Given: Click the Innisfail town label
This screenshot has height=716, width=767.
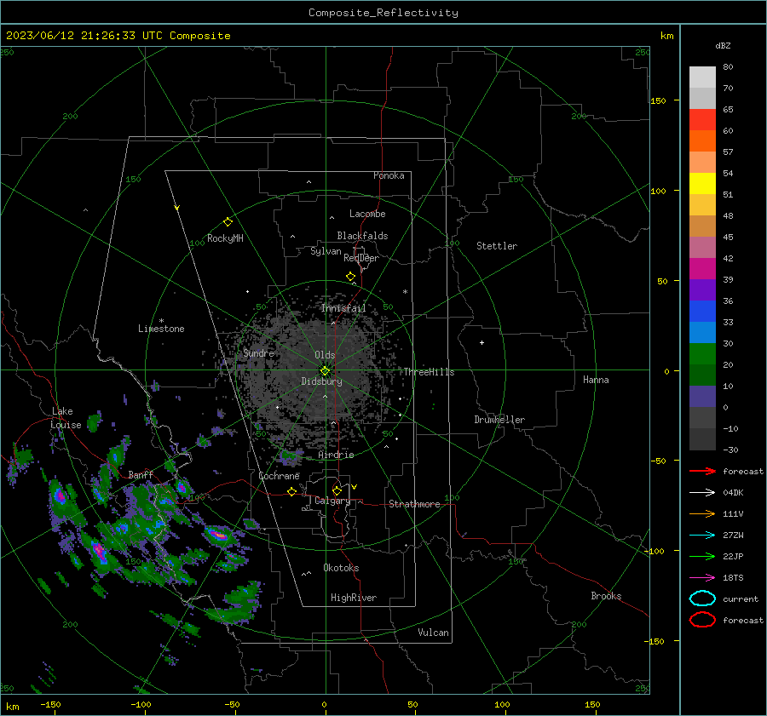Looking at the screenshot, I should 343,308.
